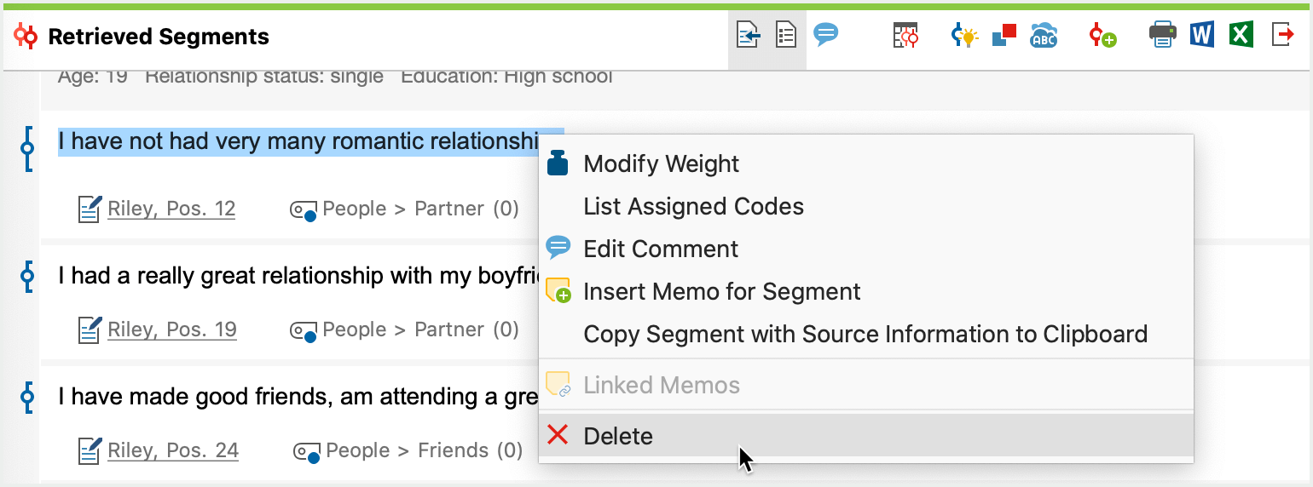Click the red and blue squares icon
Image resolution: width=1313 pixels, height=487 pixels.
click(1004, 35)
